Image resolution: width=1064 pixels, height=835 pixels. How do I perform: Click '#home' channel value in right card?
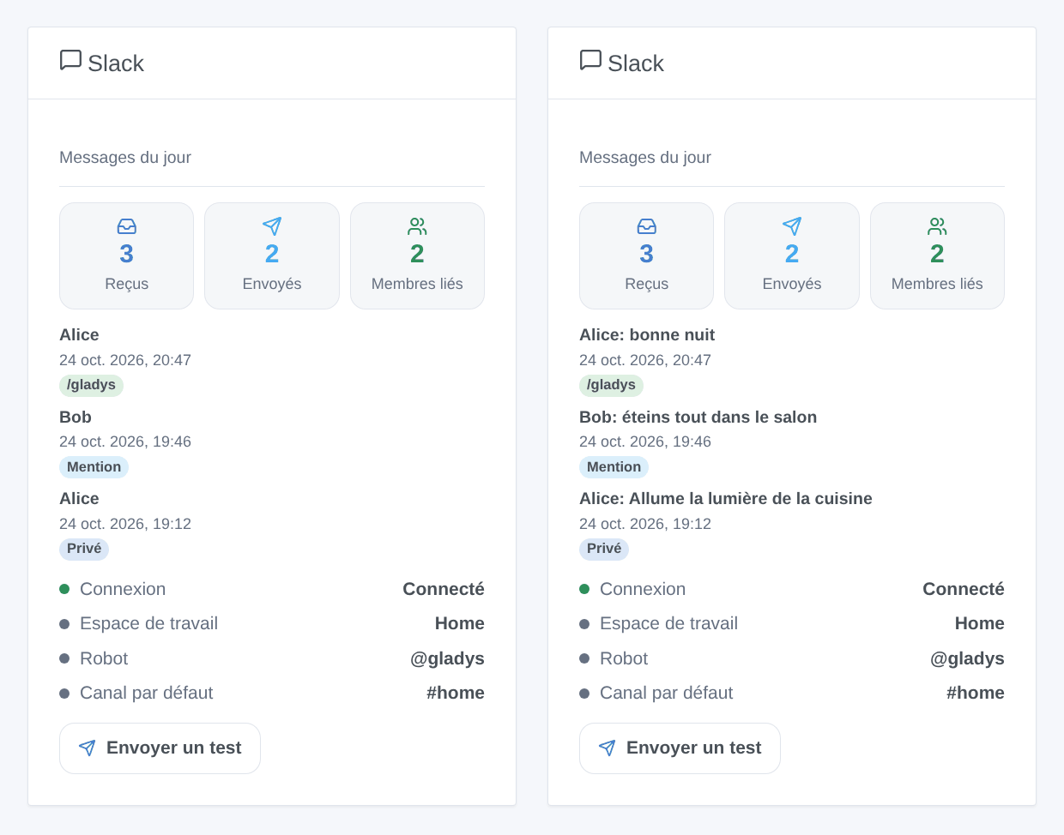pyautogui.click(x=976, y=693)
